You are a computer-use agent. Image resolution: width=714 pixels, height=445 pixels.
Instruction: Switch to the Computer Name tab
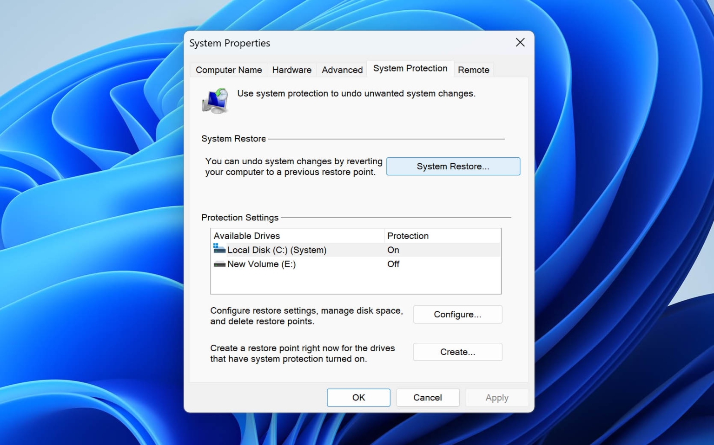229,70
